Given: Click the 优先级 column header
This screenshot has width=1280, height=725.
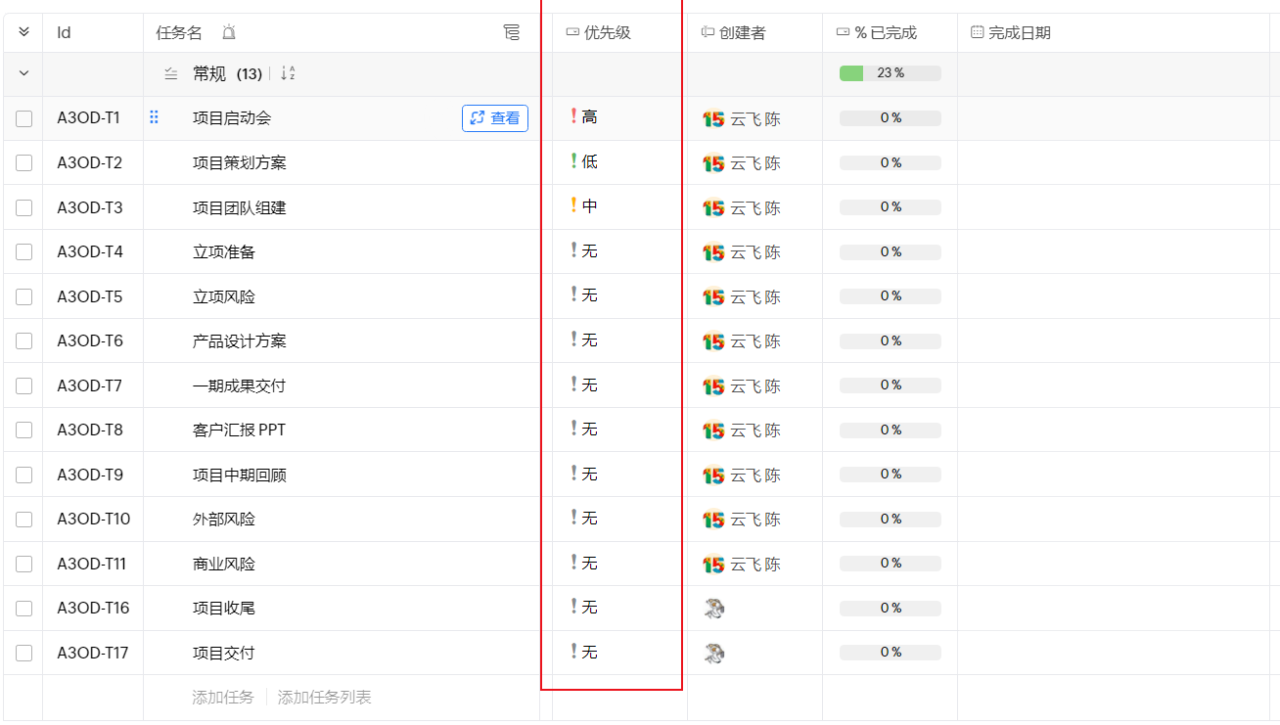Looking at the screenshot, I should (x=607, y=32).
